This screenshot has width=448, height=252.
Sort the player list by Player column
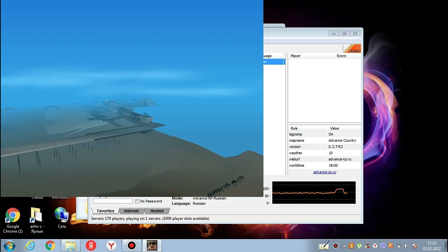tap(311, 56)
